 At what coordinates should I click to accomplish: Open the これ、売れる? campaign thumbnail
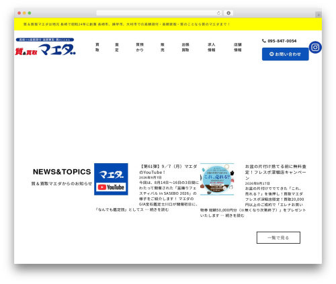click(x=217, y=179)
